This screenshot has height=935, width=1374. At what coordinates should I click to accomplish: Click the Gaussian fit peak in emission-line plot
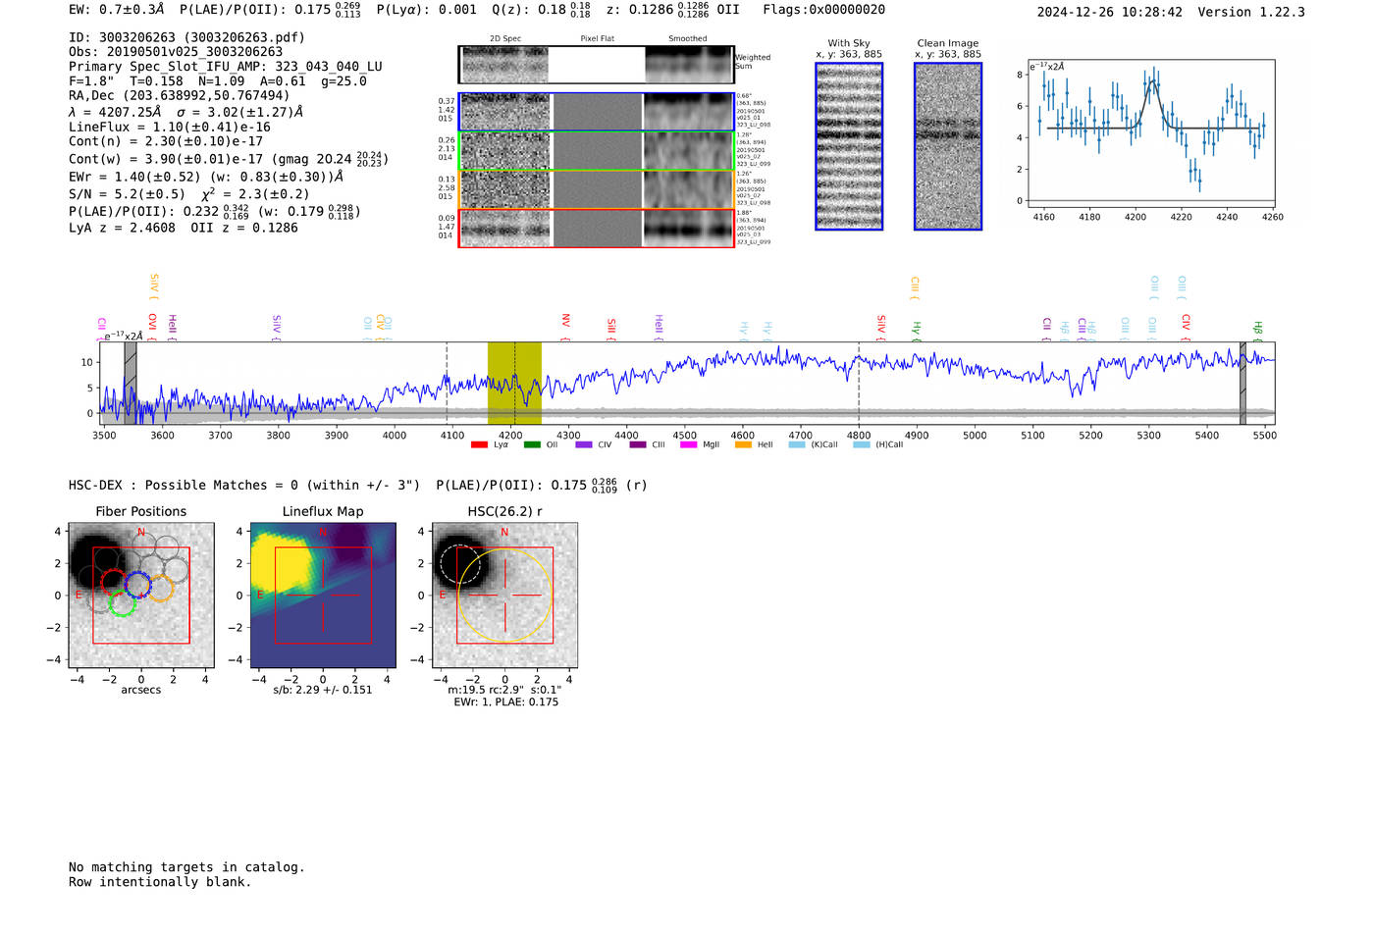coord(1153,82)
